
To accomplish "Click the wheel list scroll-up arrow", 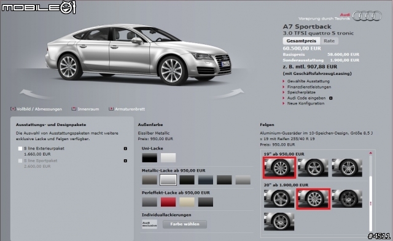I will (x=370, y=153).
